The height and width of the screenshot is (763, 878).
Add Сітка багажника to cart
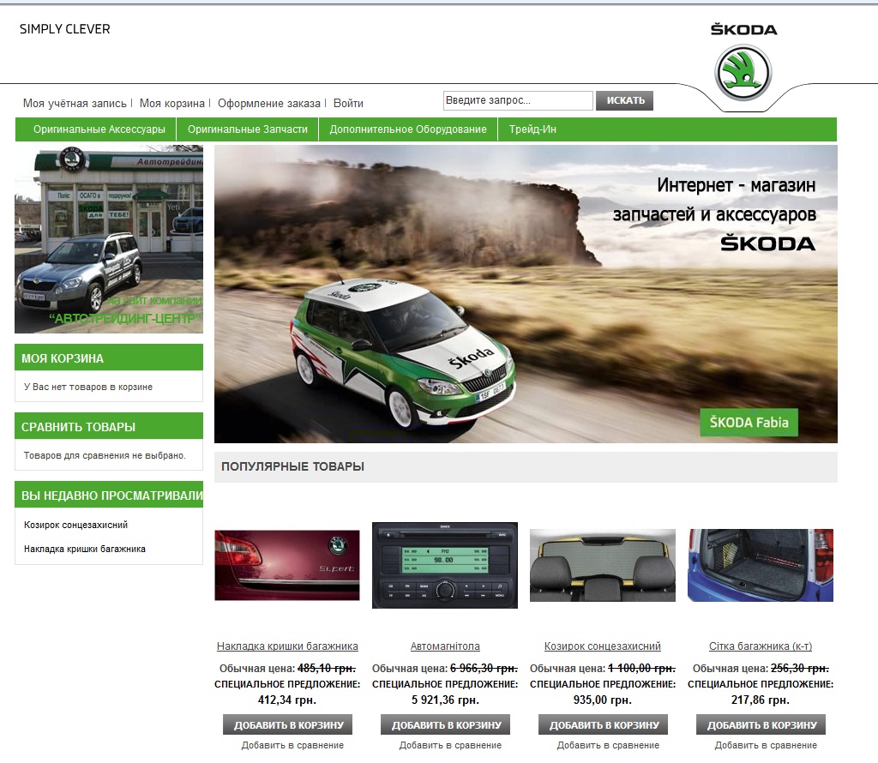click(761, 725)
